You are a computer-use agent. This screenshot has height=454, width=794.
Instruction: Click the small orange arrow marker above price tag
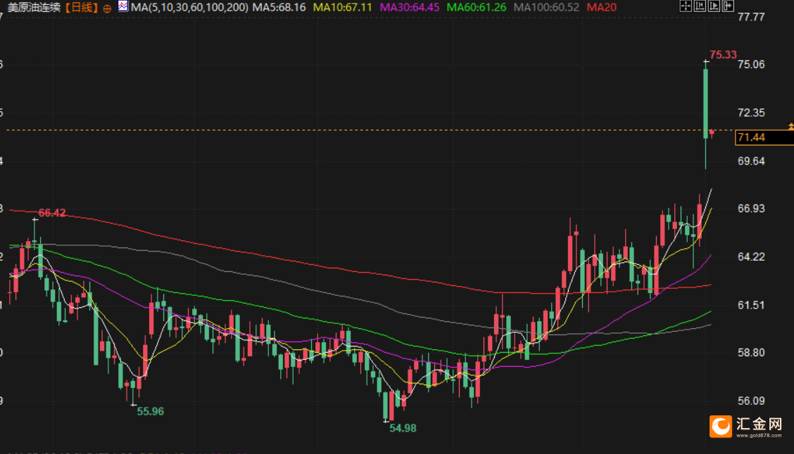click(790, 126)
